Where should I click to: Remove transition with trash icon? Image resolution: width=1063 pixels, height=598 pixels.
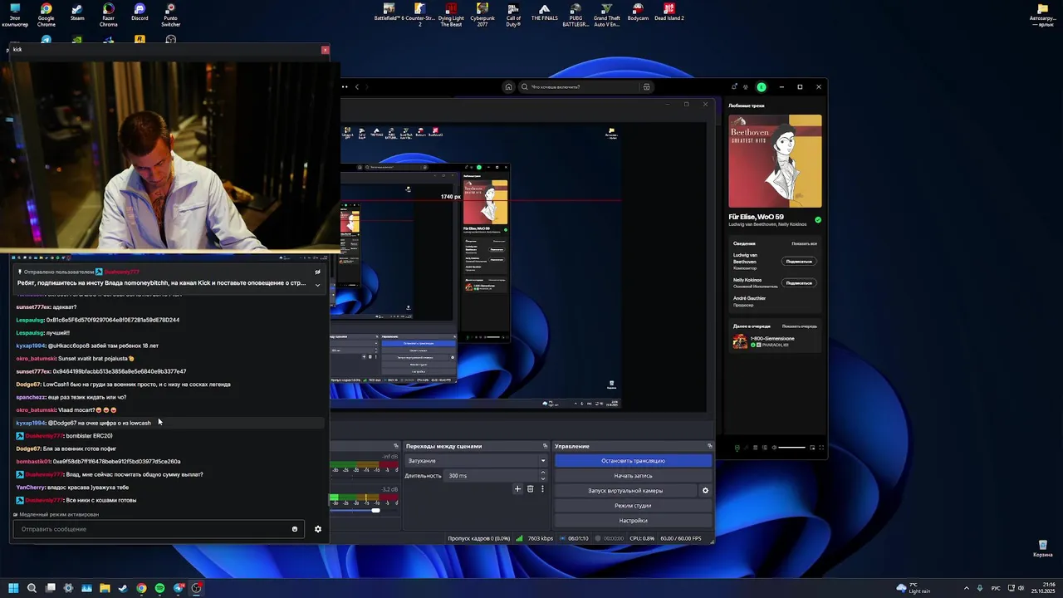[x=530, y=489]
